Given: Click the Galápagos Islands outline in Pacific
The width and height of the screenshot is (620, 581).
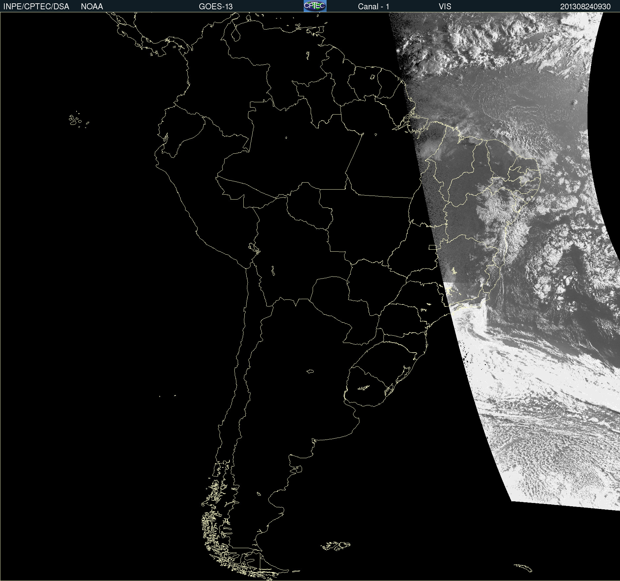Looking at the screenshot, I should [76, 120].
